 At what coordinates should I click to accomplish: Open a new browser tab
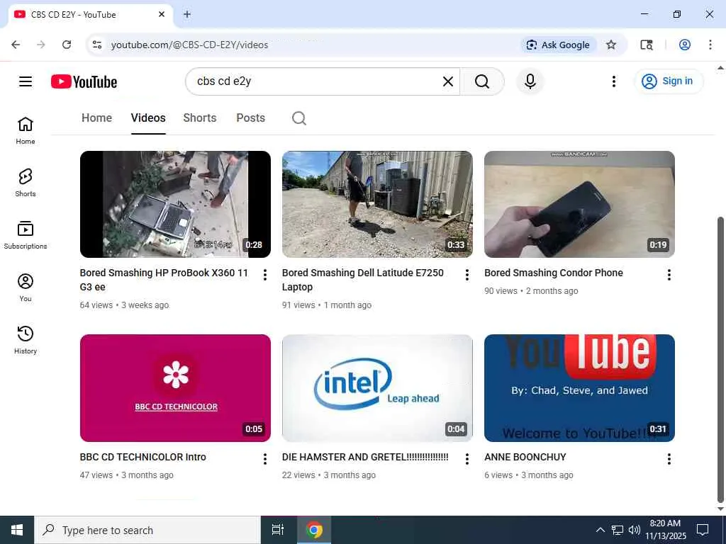click(187, 14)
